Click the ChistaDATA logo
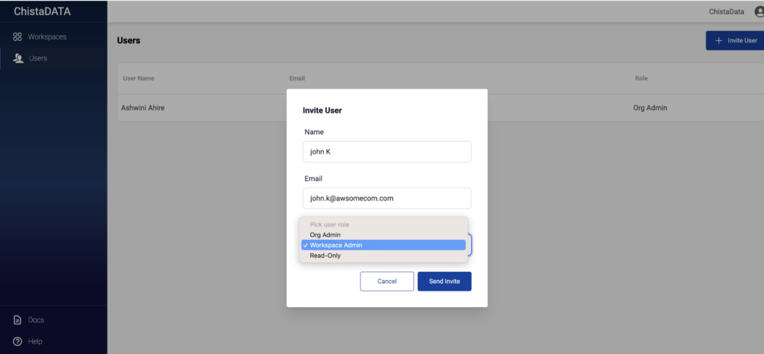Viewport: 764px width, 354px height. pyautogui.click(x=43, y=12)
